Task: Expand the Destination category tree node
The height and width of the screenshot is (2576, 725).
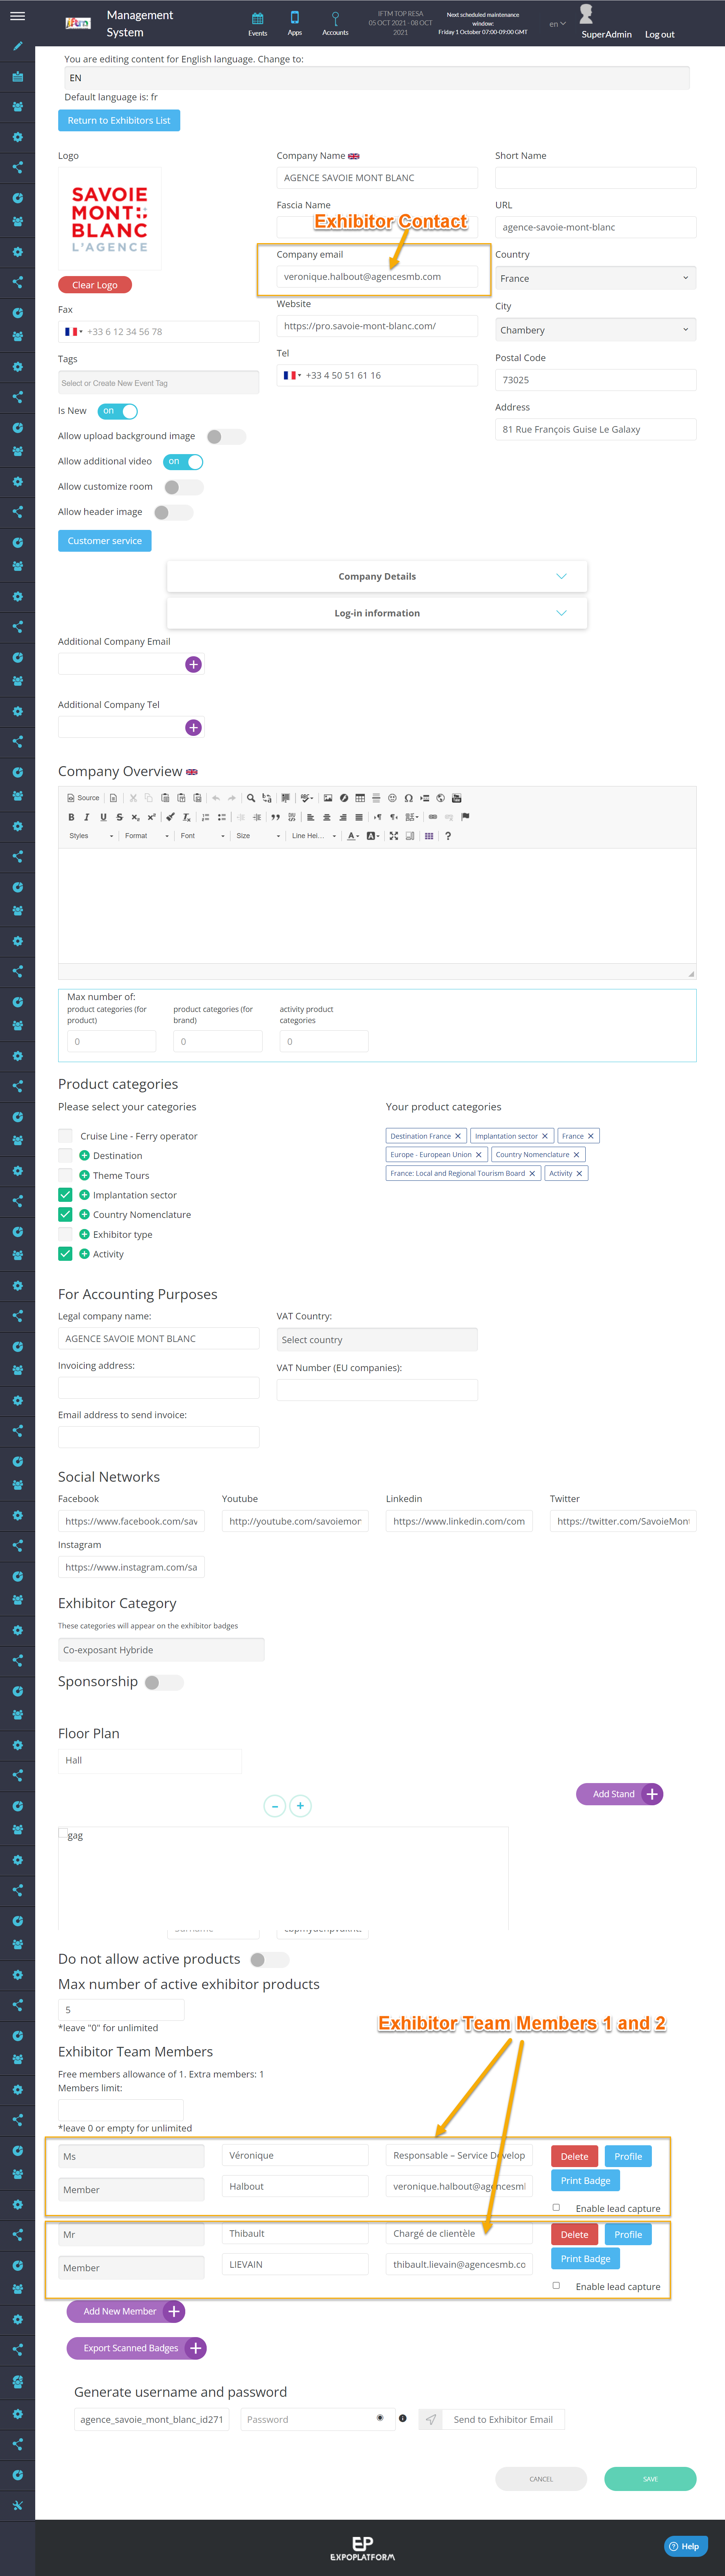Action: (x=84, y=1155)
